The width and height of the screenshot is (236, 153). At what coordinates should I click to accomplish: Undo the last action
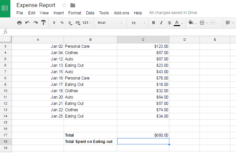pyautogui.click(x=27, y=23)
